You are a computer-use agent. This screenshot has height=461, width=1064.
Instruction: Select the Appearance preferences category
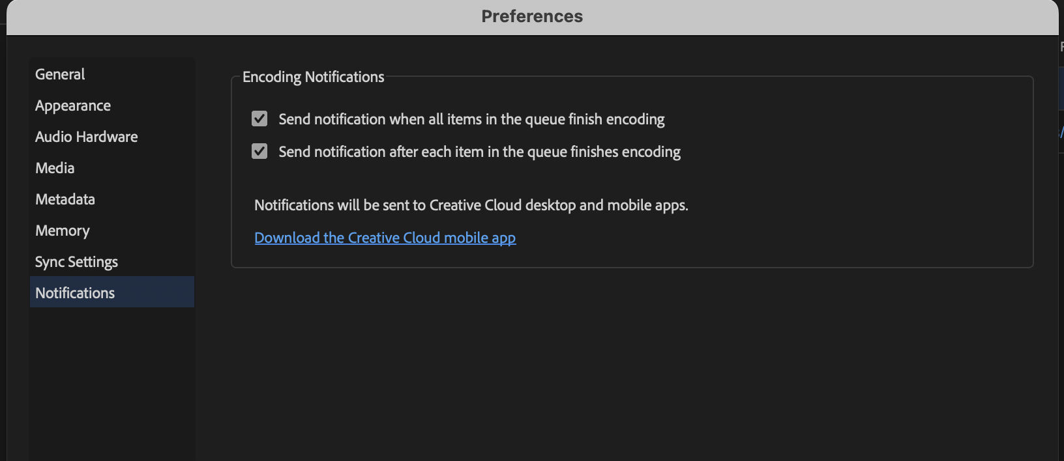pyautogui.click(x=72, y=105)
